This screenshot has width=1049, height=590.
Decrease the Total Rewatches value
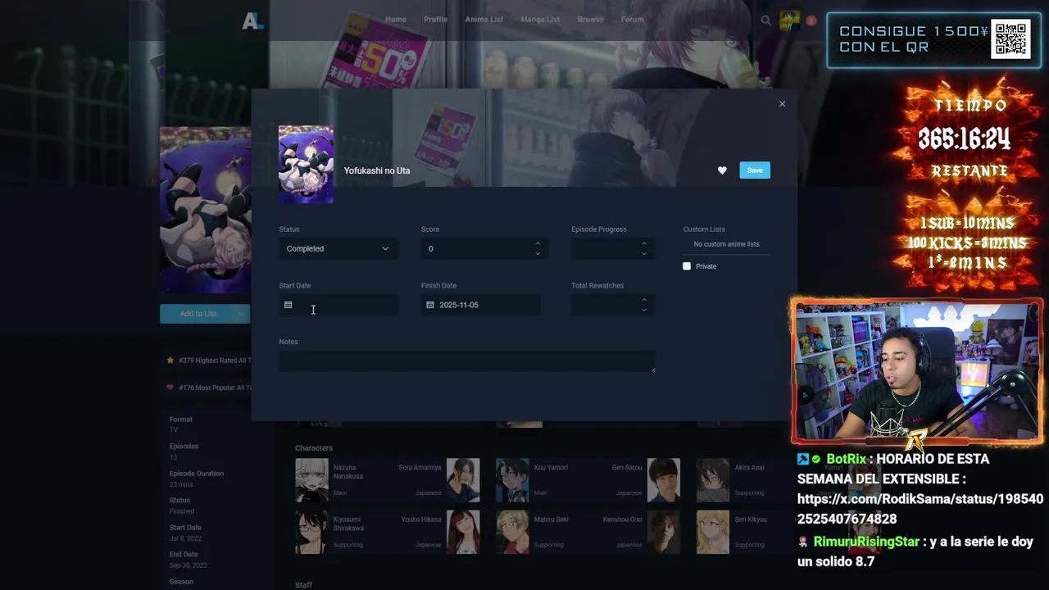pos(644,310)
